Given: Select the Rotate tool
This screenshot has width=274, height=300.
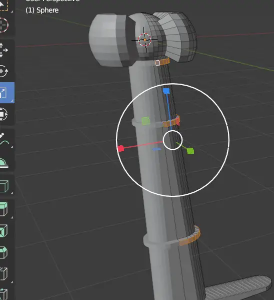Looking at the screenshot, I should pyautogui.click(x=3, y=71).
